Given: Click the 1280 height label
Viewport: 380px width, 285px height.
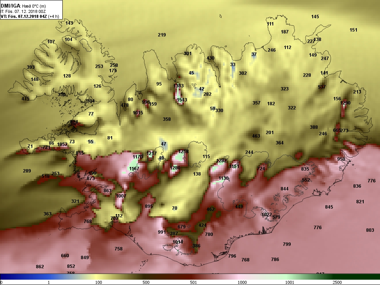Looking at the screenshot, I should [x=175, y=168].
